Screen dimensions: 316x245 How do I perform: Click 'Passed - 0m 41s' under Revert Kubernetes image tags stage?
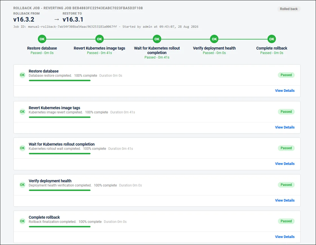[99, 53]
